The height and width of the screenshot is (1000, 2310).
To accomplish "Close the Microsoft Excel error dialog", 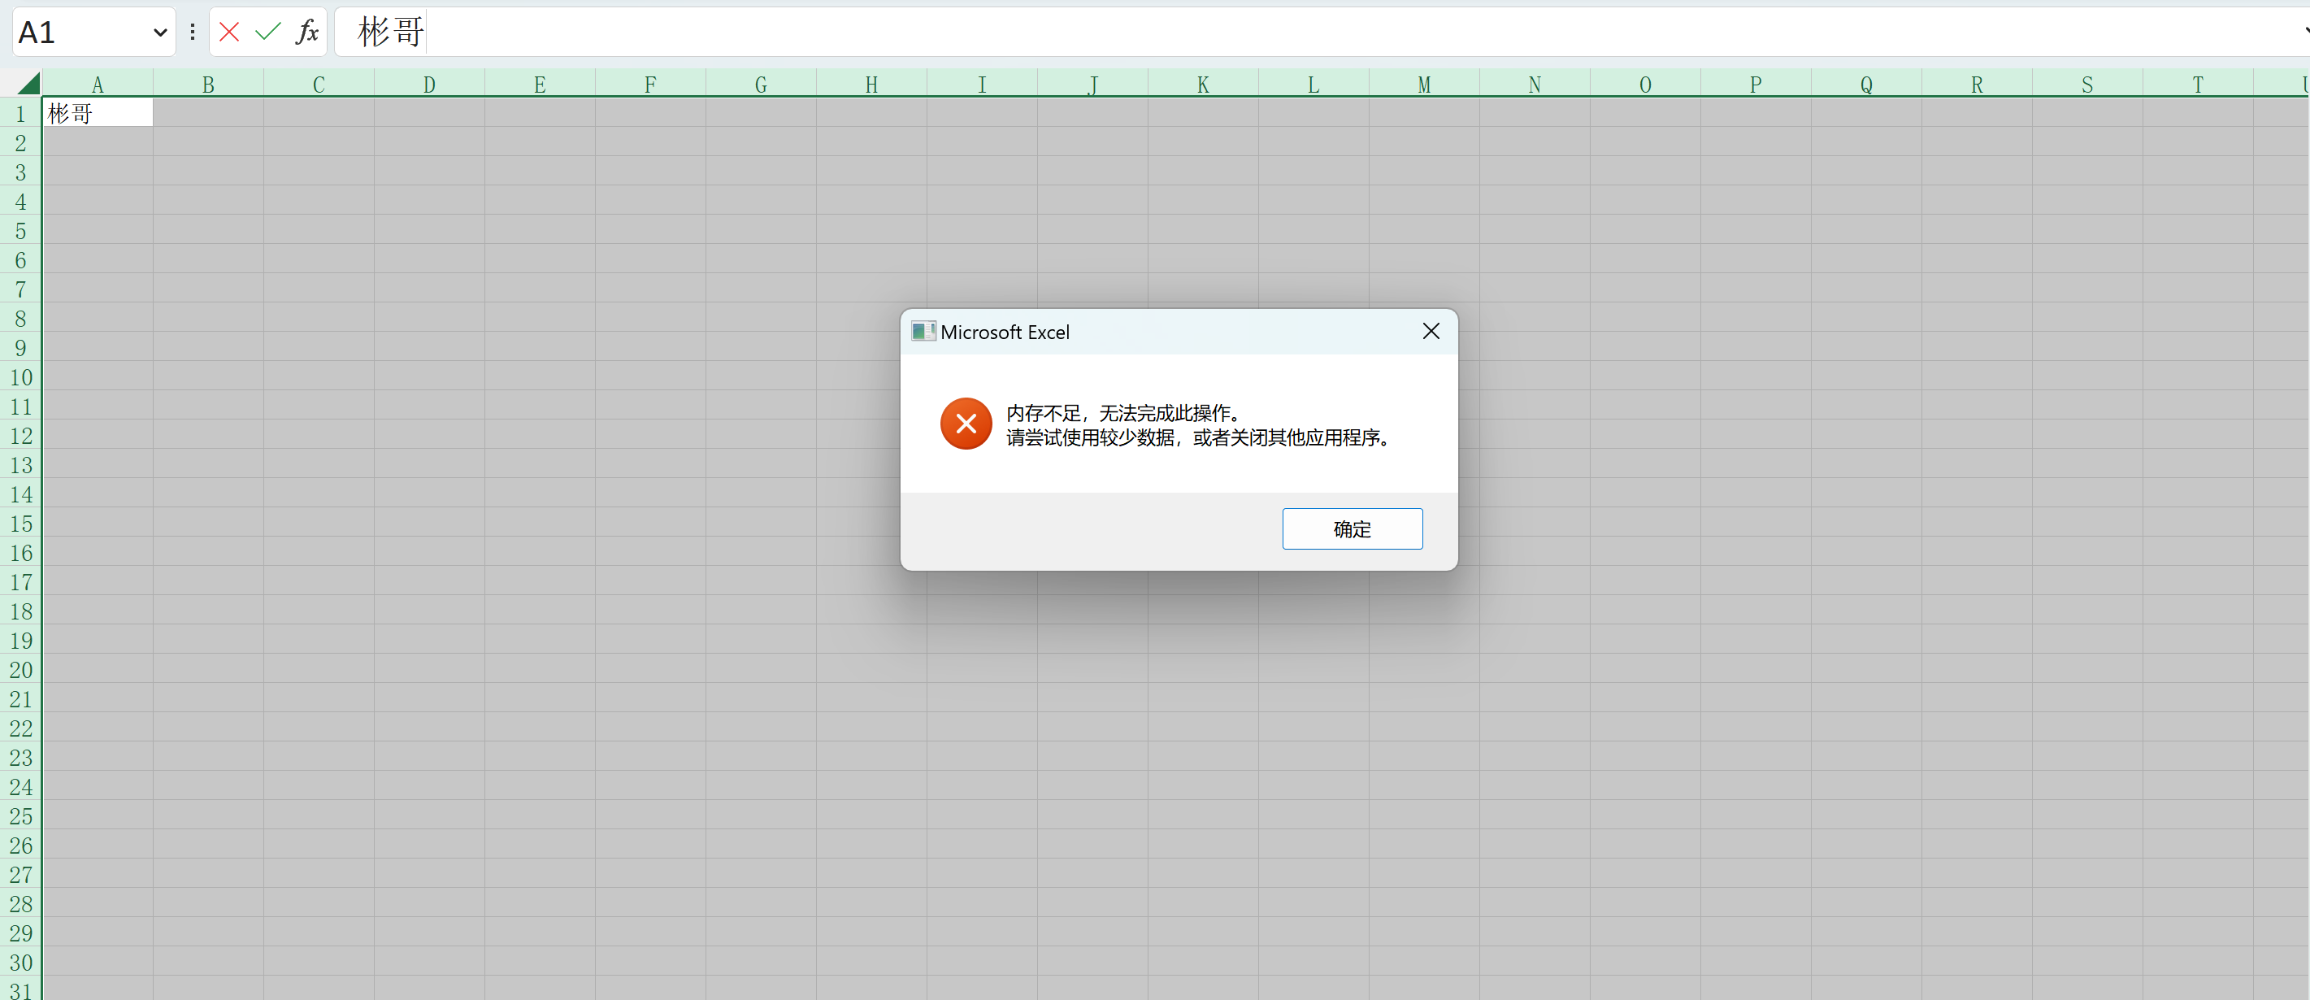I will pyautogui.click(x=1431, y=331).
